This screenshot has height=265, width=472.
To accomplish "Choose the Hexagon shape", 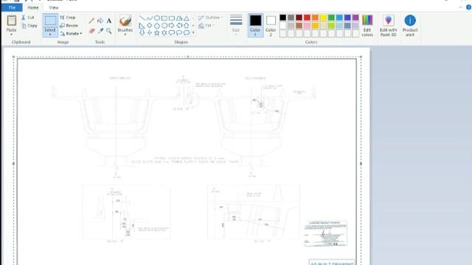I will point(164,26).
